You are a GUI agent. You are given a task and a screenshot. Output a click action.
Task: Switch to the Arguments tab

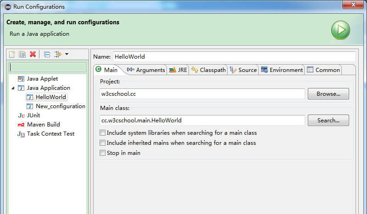point(146,70)
